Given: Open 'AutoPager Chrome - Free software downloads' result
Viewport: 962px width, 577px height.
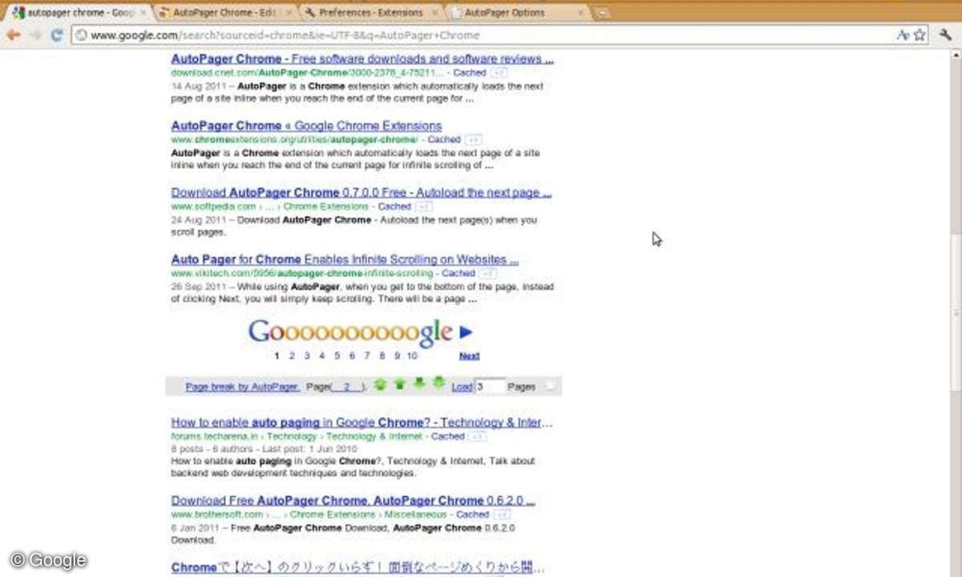Looking at the screenshot, I should (362, 59).
